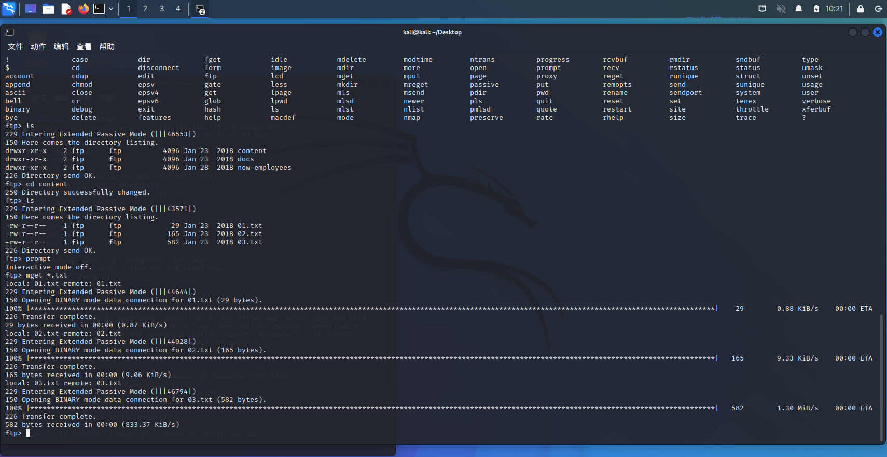Click '03.txt' in the 582-byte listing row
Viewport: 887px width, 457px height.
(250, 242)
